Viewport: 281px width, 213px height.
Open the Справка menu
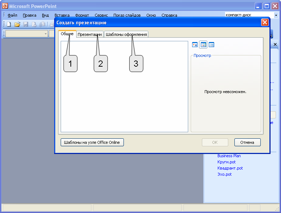(x=169, y=15)
